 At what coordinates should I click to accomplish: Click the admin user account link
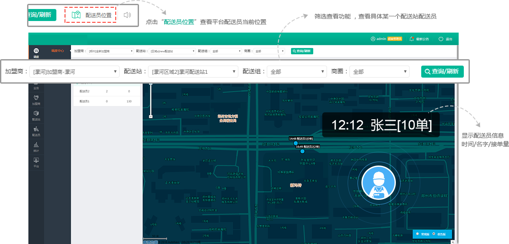[x=381, y=39]
